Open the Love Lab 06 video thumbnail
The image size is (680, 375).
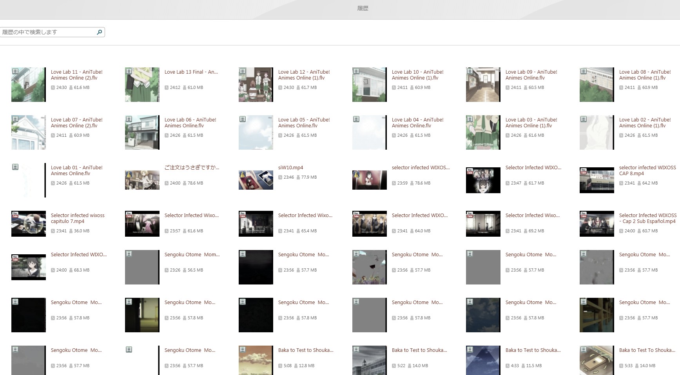point(142,132)
